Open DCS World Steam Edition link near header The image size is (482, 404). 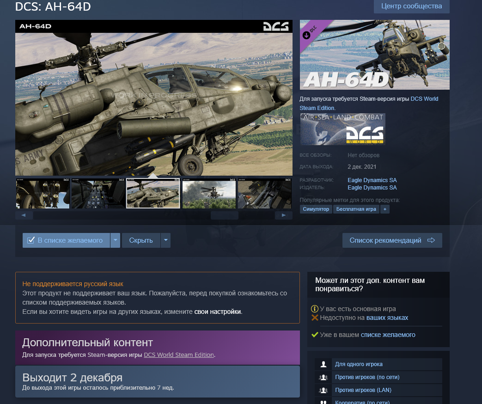pyautogui.click(x=424, y=99)
